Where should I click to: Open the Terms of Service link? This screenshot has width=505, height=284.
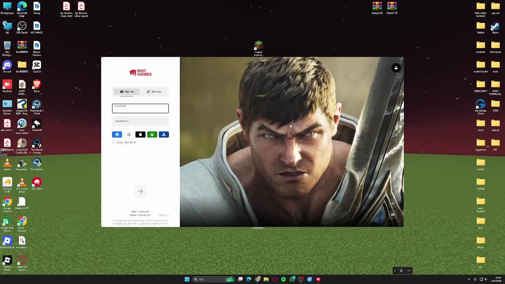150,224
